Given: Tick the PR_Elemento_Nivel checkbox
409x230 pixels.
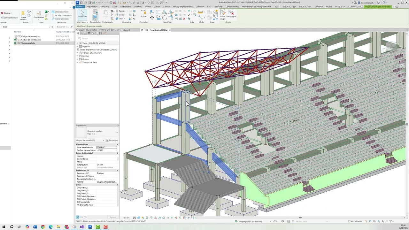Looking at the screenshot, I should [118, 205].
